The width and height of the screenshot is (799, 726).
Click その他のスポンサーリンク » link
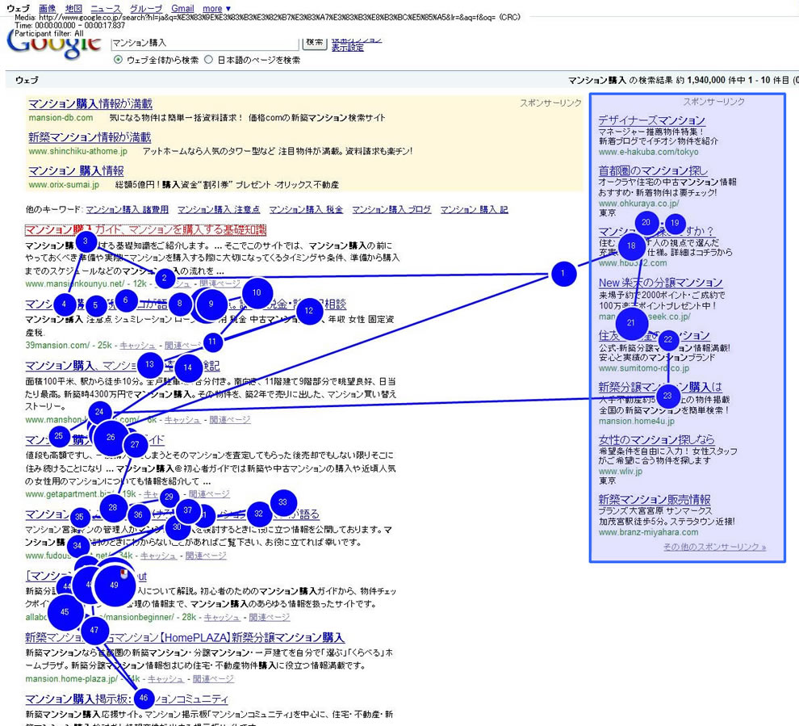[714, 547]
